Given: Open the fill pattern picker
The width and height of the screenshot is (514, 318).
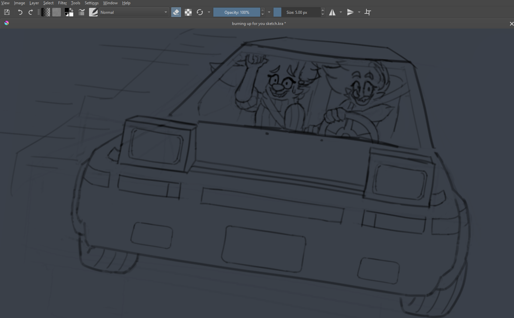Looking at the screenshot, I should click(x=57, y=12).
